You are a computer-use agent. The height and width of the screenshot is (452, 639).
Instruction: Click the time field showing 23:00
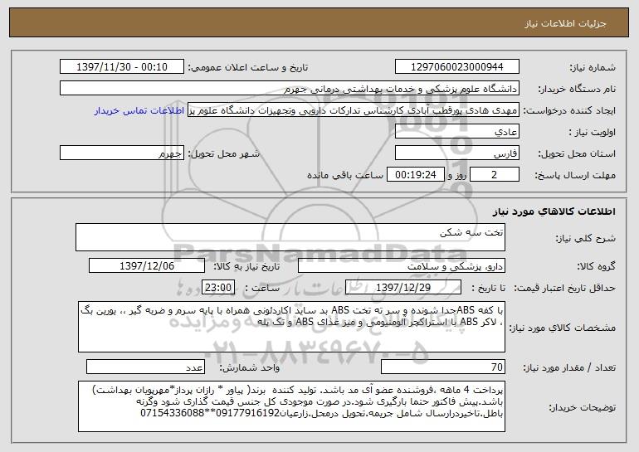coord(218,287)
